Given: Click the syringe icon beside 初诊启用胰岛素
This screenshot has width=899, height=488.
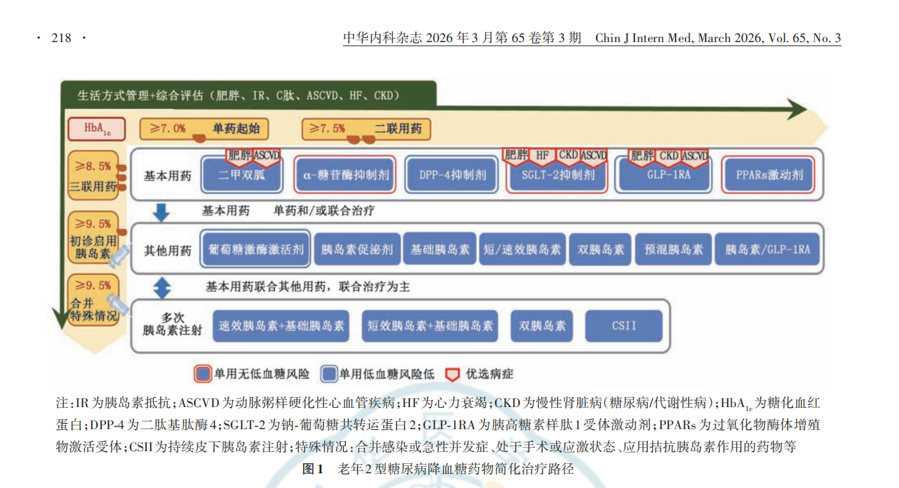Looking at the screenshot, I should (120, 255).
